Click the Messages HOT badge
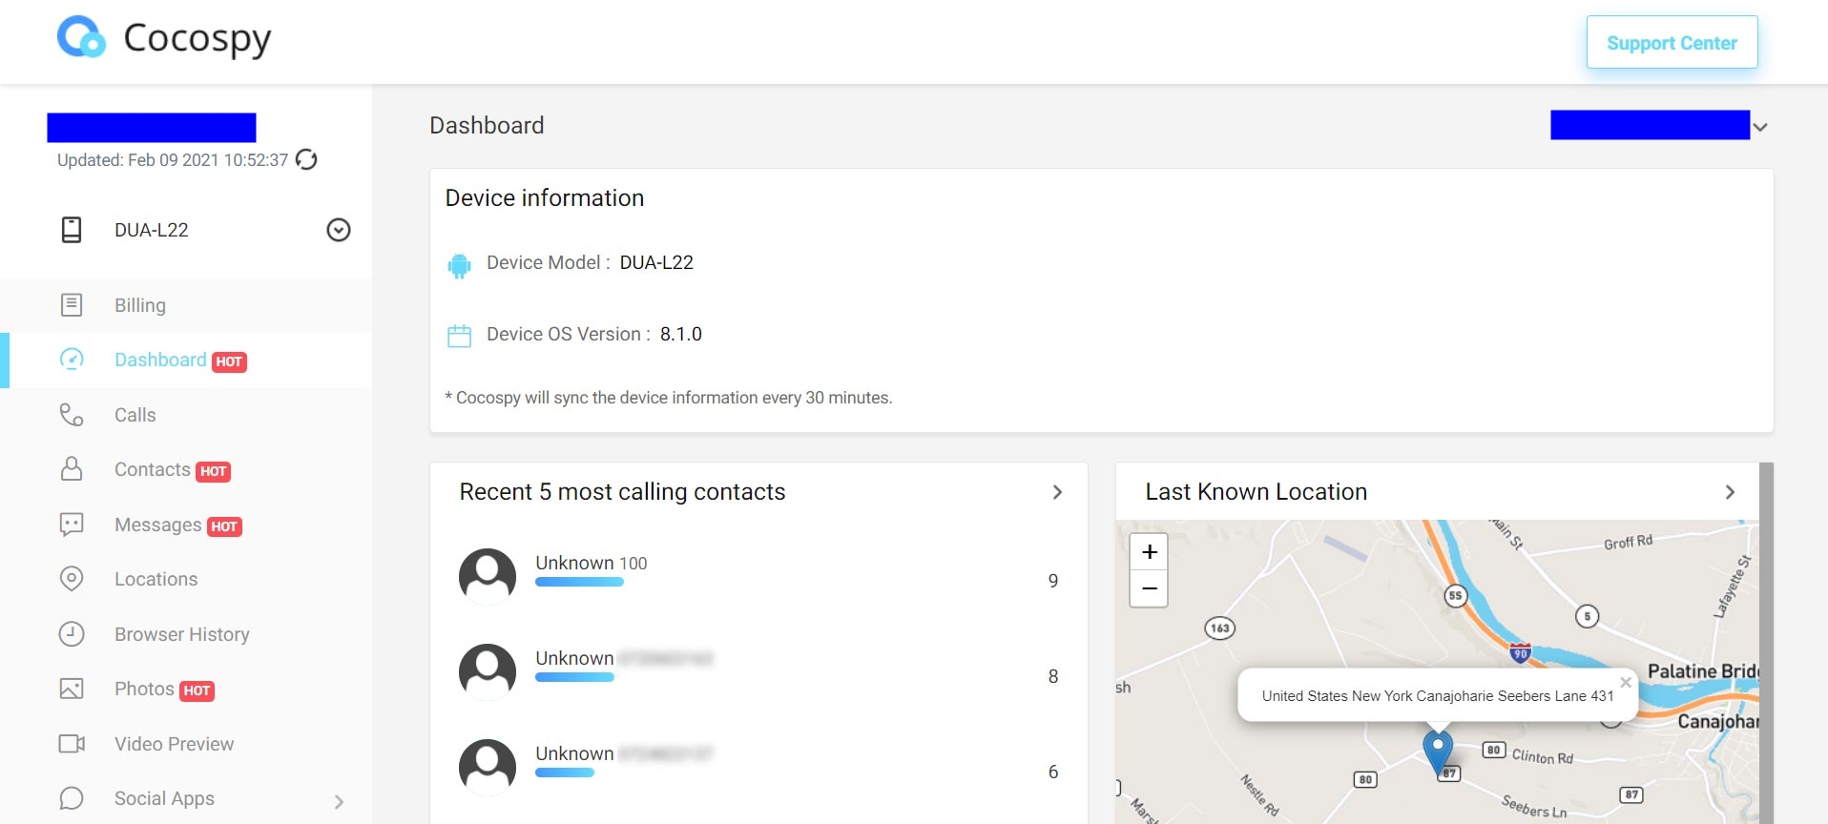This screenshot has width=1828, height=824. click(x=224, y=526)
